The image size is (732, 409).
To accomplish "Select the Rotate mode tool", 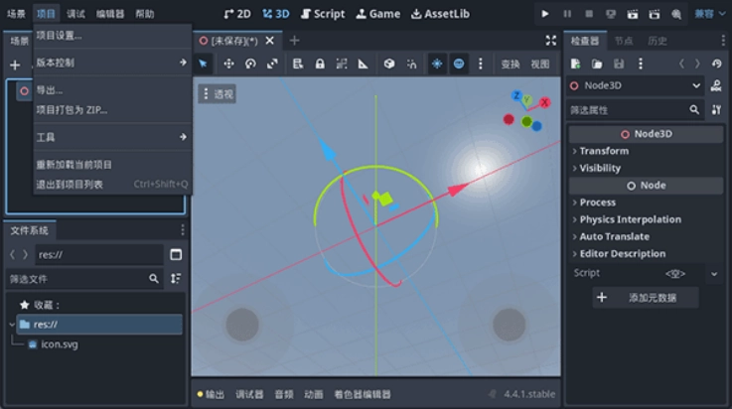I will (250, 64).
